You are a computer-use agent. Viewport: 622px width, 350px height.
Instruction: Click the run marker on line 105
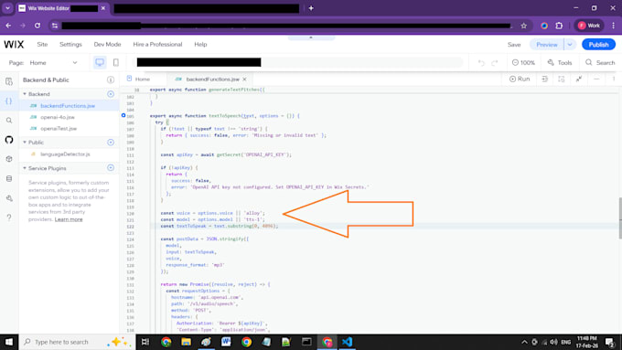[123, 115]
